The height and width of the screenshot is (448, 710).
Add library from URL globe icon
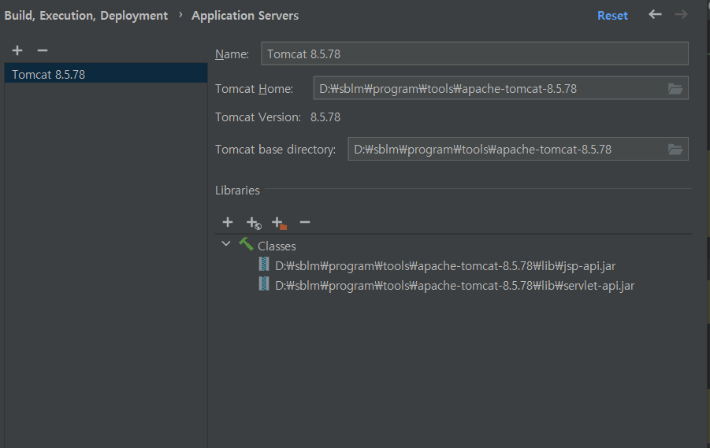(x=254, y=223)
